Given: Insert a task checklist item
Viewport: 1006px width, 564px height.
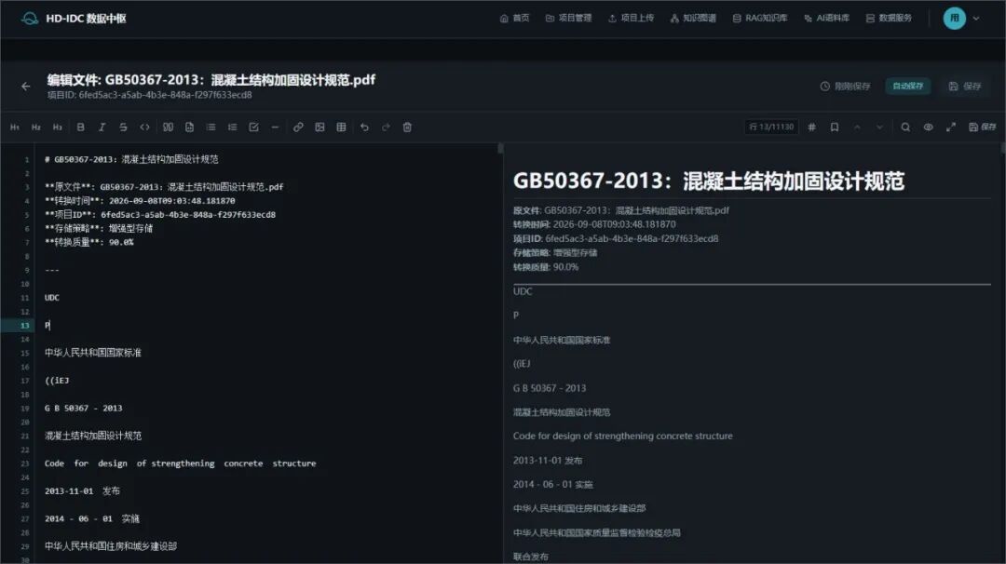Looking at the screenshot, I should [x=254, y=127].
